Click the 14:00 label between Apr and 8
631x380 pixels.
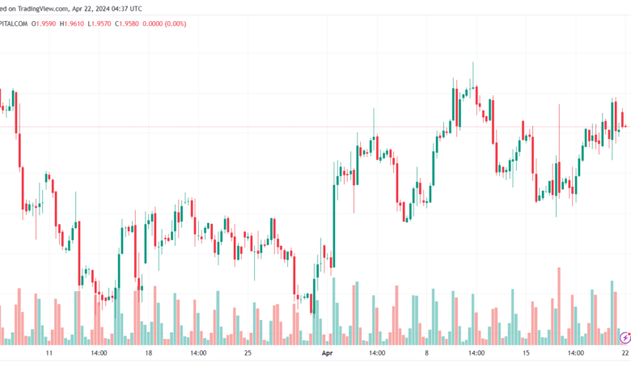(377, 353)
